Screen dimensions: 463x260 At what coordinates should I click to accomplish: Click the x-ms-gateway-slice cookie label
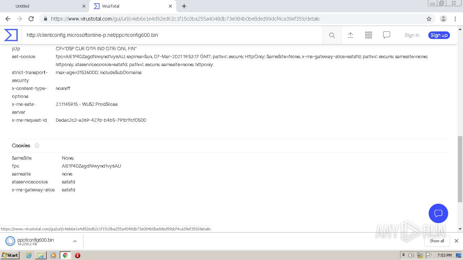33,190
